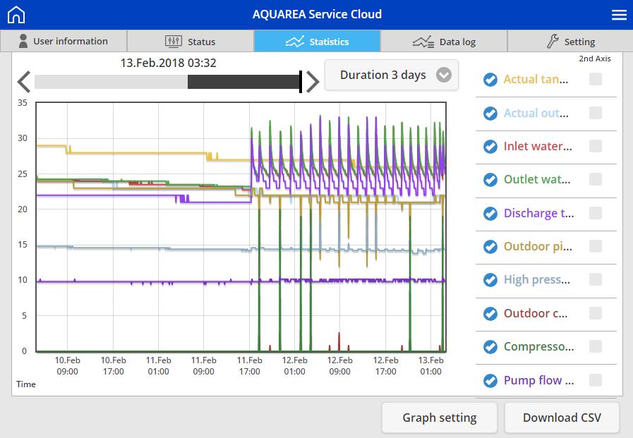Screen dimensions: 633x438
Task: Open the Data log tab
Action: (444, 41)
